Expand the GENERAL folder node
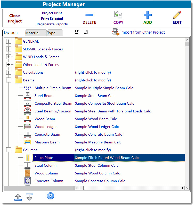Image resolution: width=195 pixels, height=207 pixels. pos(9,41)
